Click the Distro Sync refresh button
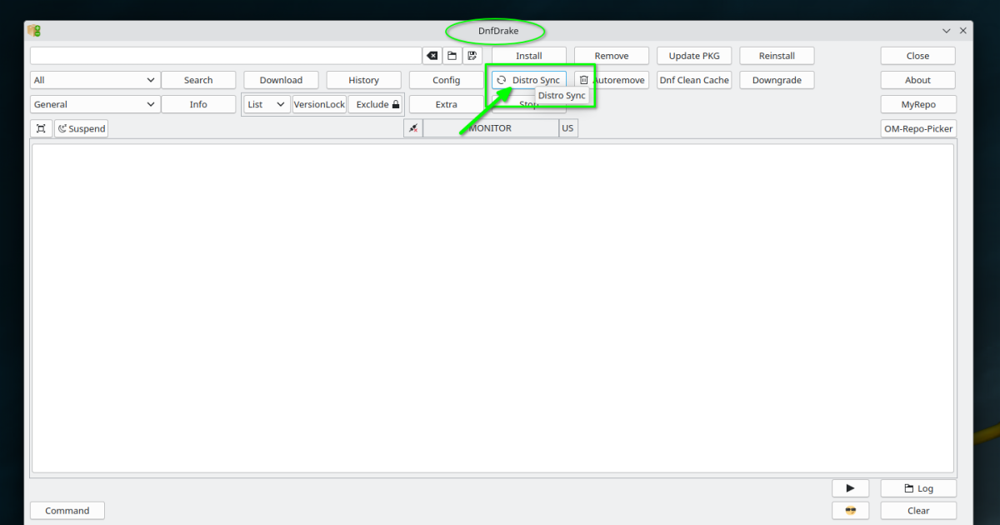The width and height of the screenshot is (1000, 525). point(528,80)
